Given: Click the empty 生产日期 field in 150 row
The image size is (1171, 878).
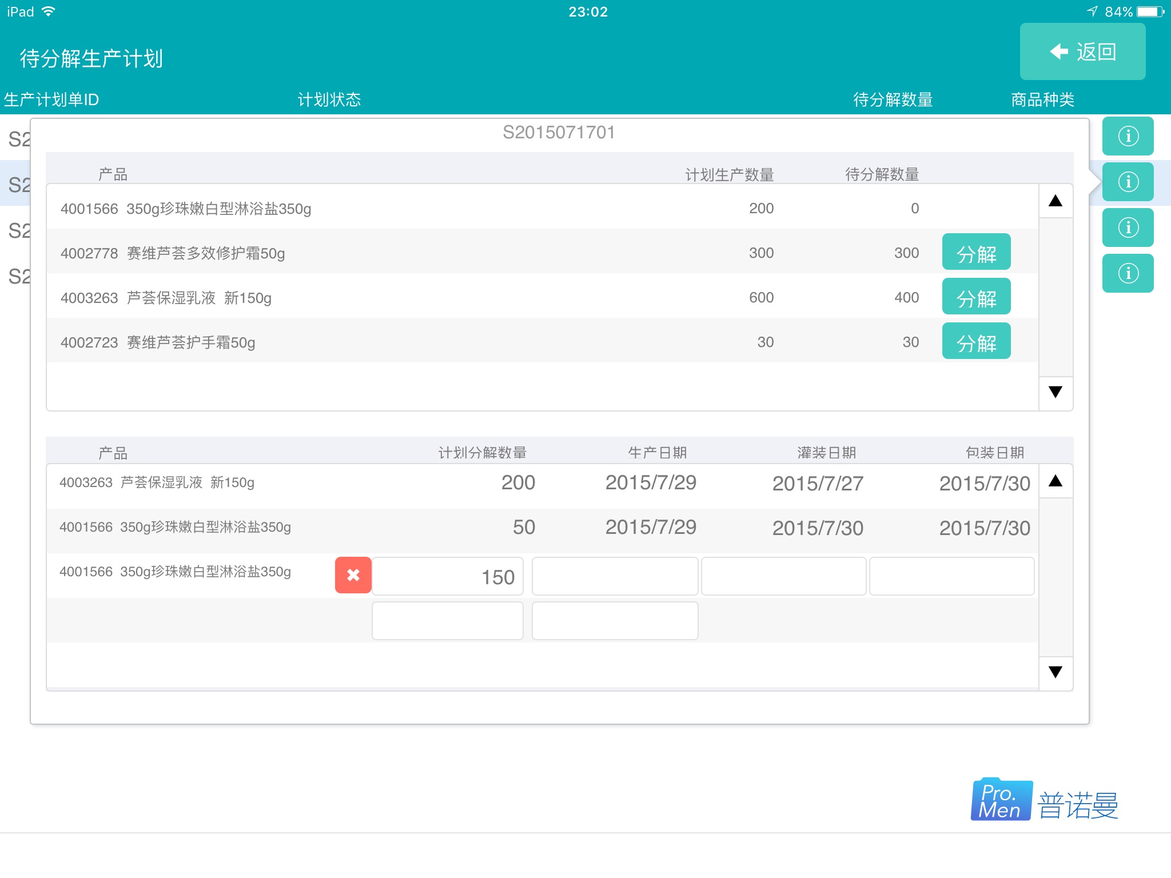Looking at the screenshot, I should click(615, 576).
